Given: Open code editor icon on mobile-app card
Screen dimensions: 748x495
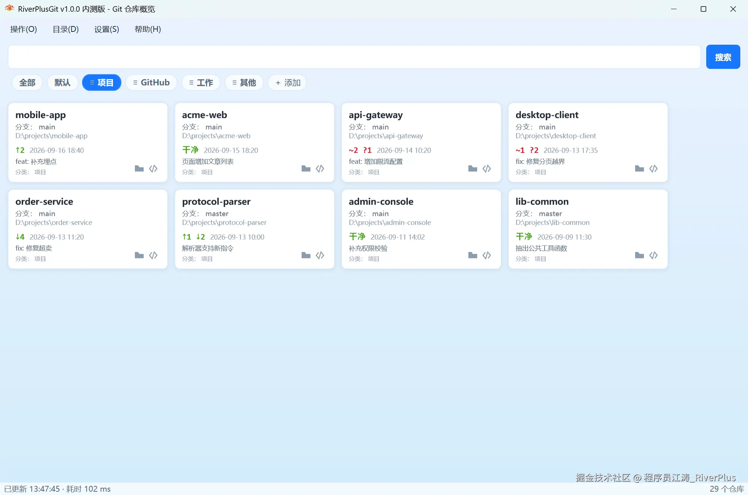Looking at the screenshot, I should pos(153,169).
